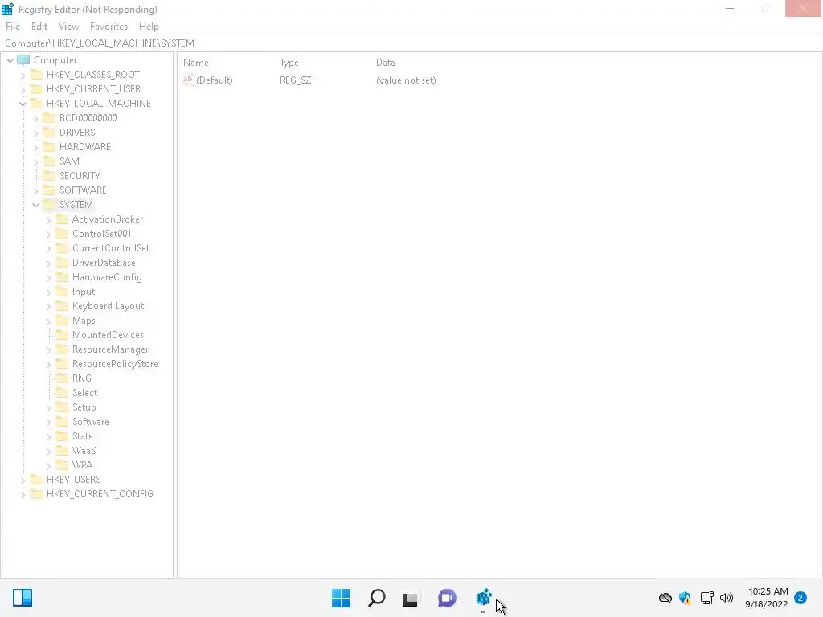Viewport: 823px width, 617px height.
Task: Expand HKEY_CURRENT_CONFIG chevron
Action: 23,494
